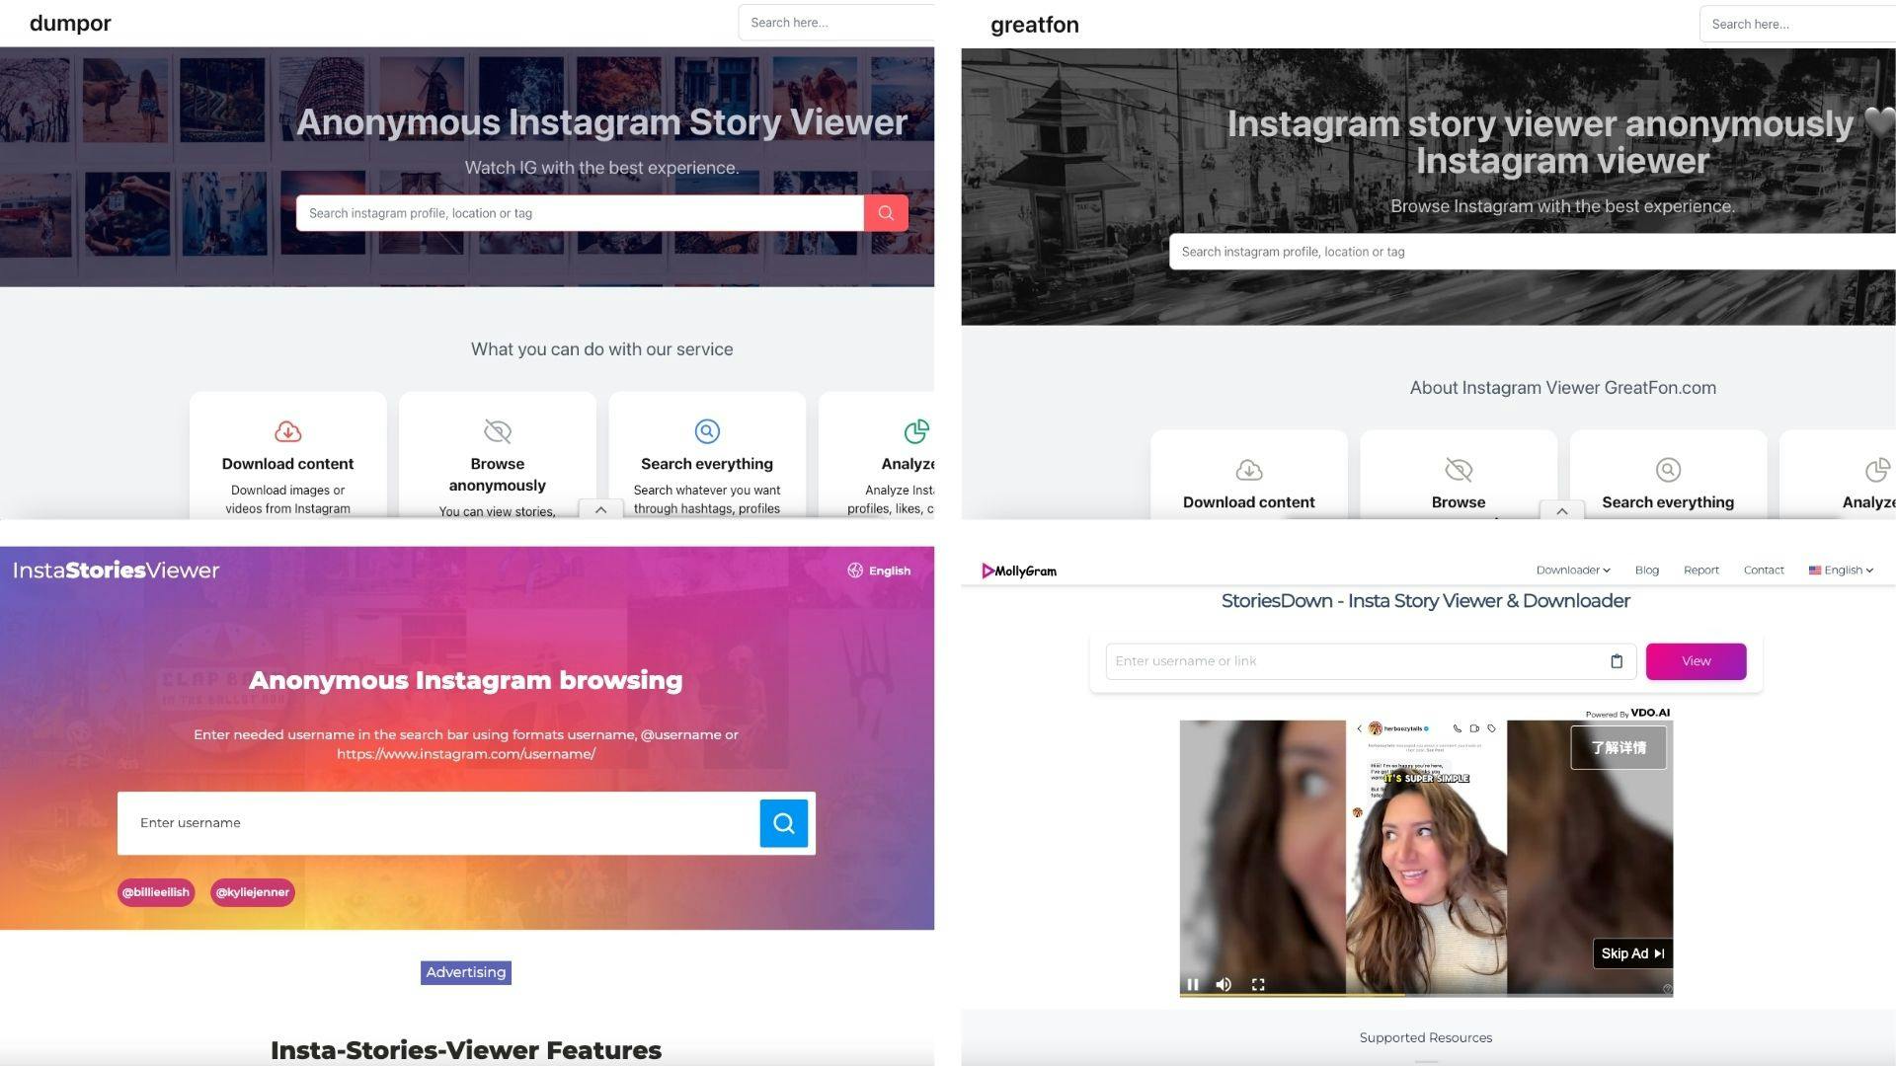
Task: Click MollyGram's paste clipboard icon
Action: point(1617,661)
